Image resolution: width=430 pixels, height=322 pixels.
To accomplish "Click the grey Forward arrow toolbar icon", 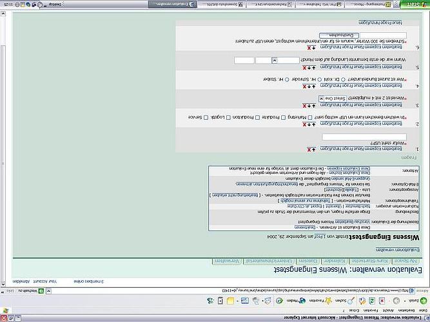I will coord(396,301).
